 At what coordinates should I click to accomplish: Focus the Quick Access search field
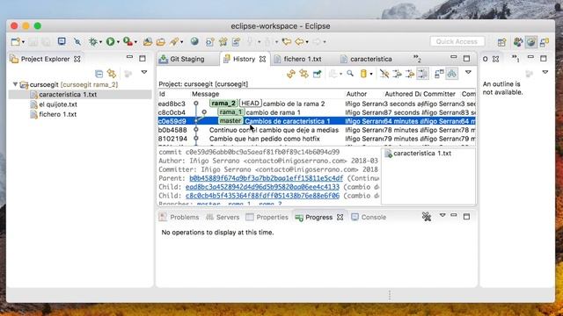pyautogui.click(x=457, y=41)
